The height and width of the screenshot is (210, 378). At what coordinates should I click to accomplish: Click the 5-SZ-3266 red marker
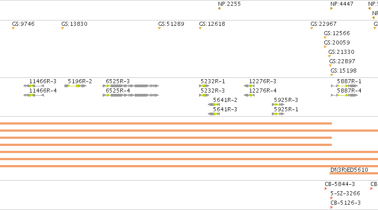pyautogui.click(x=331, y=198)
